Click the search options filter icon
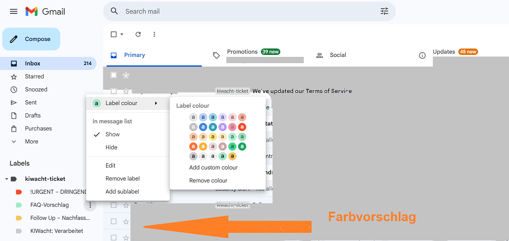 [x=384, y=11]
